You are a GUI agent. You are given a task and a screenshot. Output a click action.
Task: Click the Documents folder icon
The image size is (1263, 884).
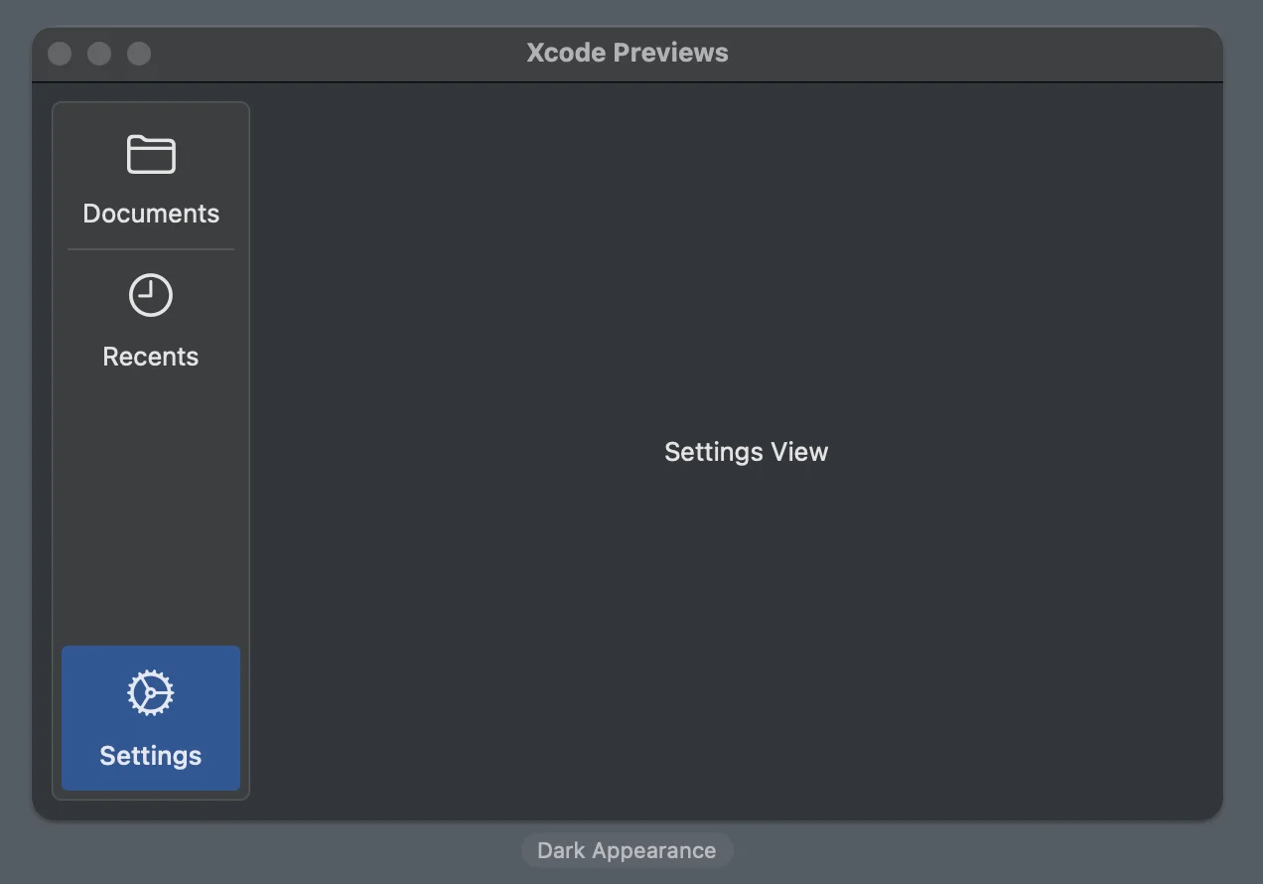pyautogui.click(x=151, y=155)
